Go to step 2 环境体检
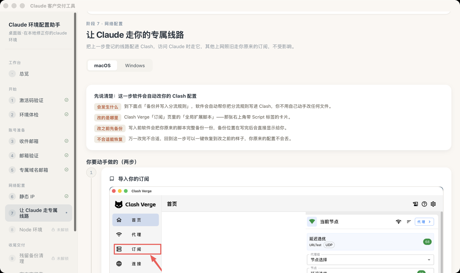 39,115
